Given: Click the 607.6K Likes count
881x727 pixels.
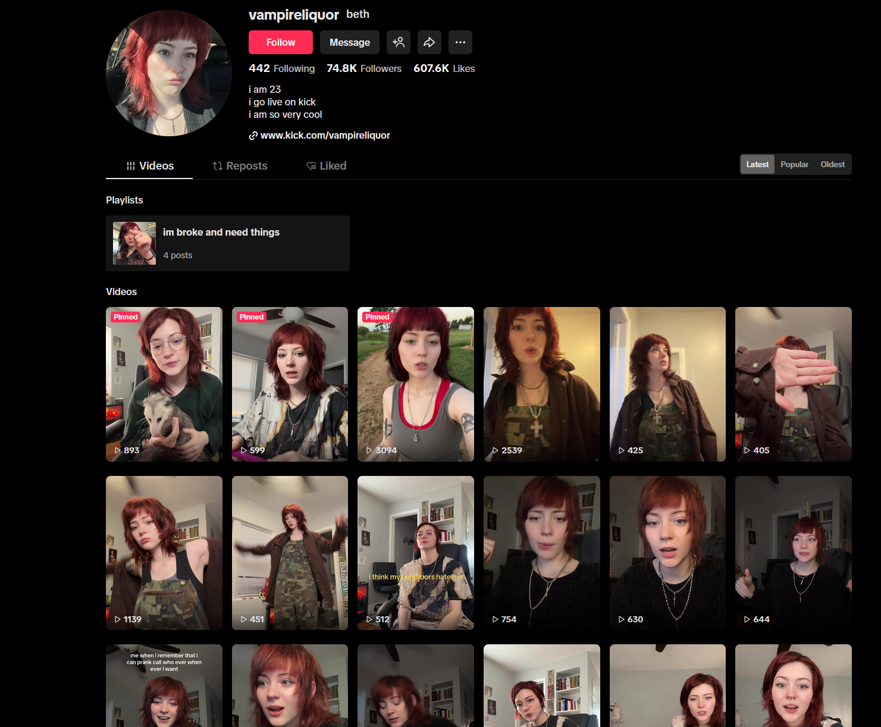Looking at the screenshot, I should coord(444,68).
